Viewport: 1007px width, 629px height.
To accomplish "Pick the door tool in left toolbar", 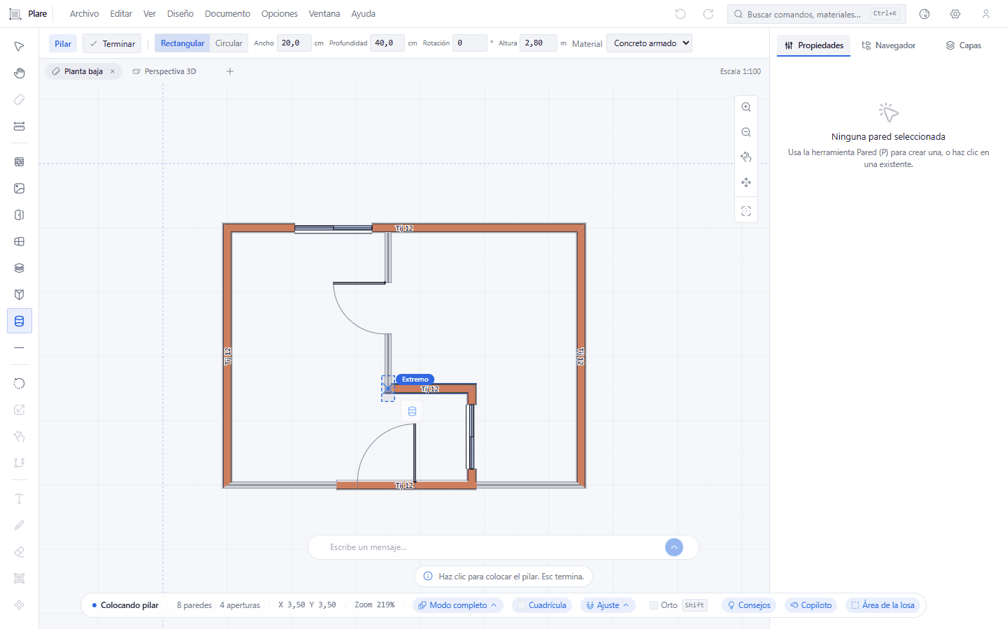I will pos(20,215).
